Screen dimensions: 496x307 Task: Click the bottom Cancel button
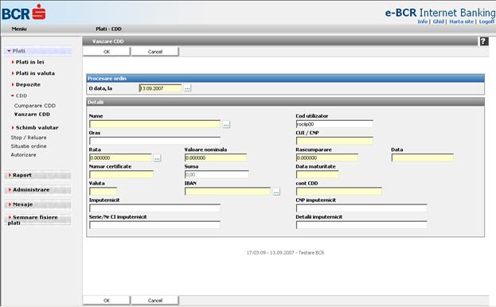coord(155,301)
